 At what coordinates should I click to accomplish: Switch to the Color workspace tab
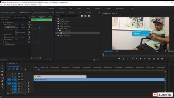(70, 8)
